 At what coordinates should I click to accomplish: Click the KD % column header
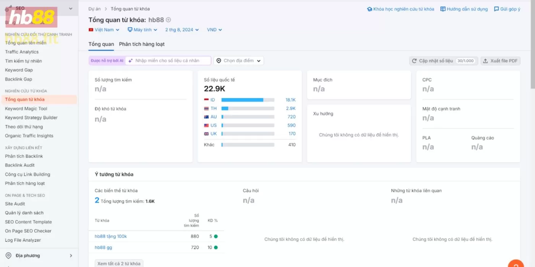pyautogui.click(x=212, y=220)
